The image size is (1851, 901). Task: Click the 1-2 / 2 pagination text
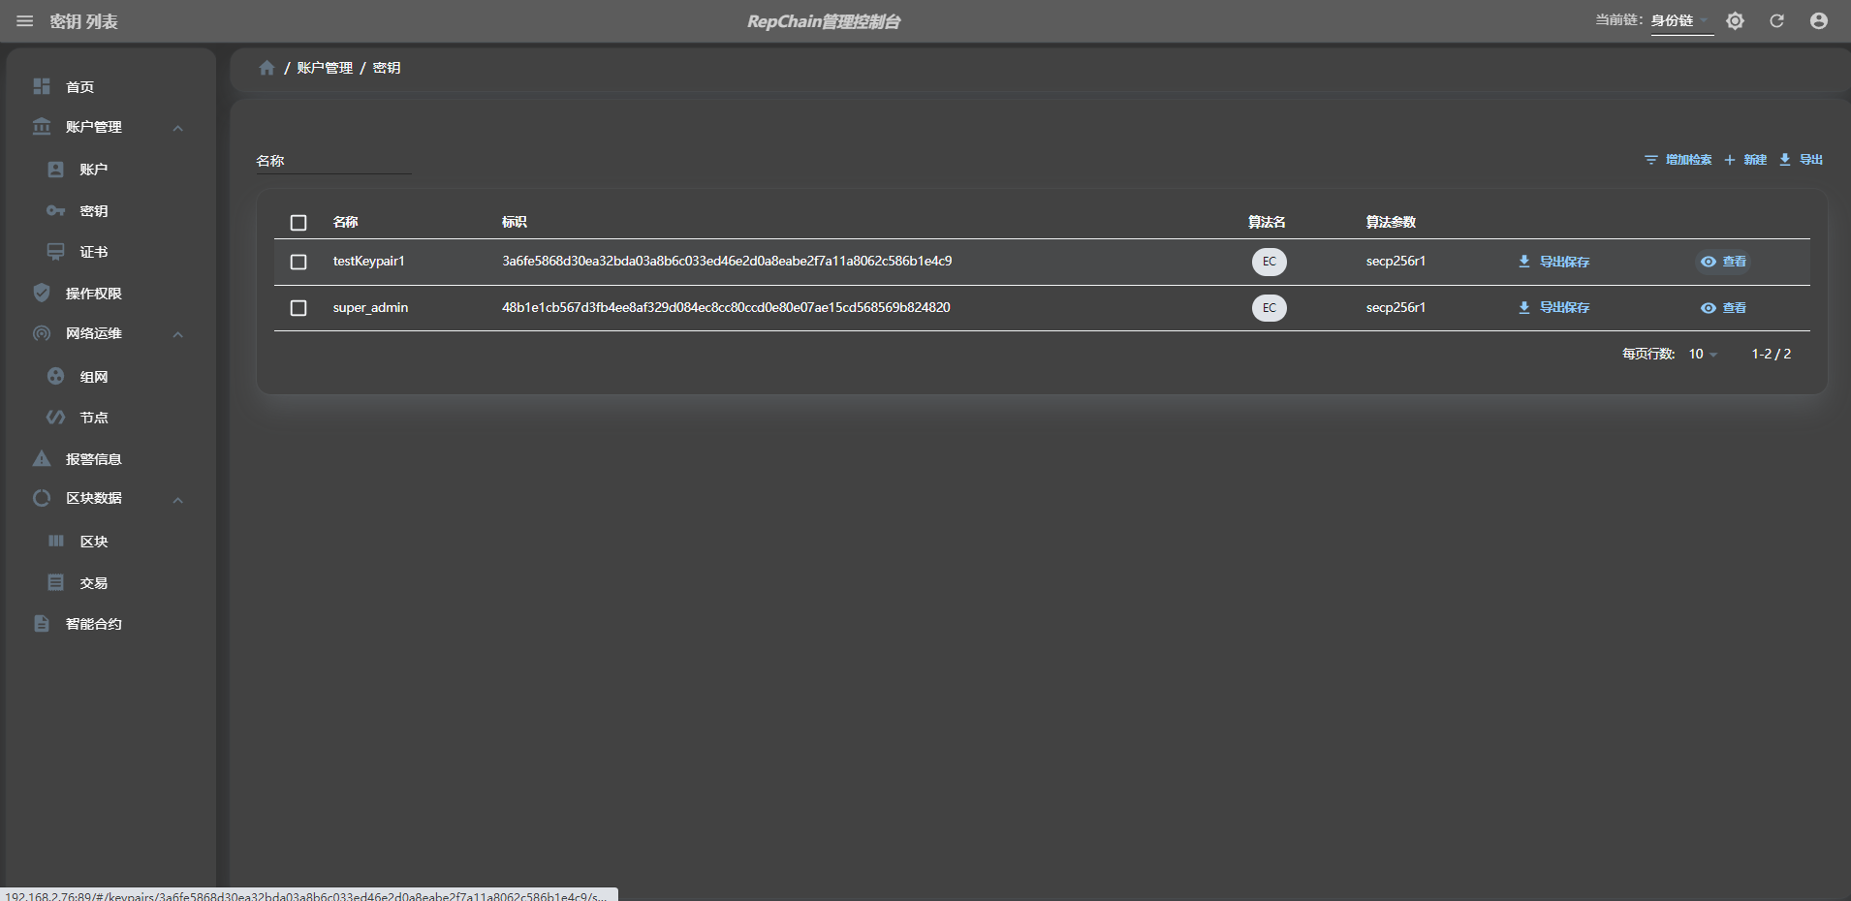1771,355
